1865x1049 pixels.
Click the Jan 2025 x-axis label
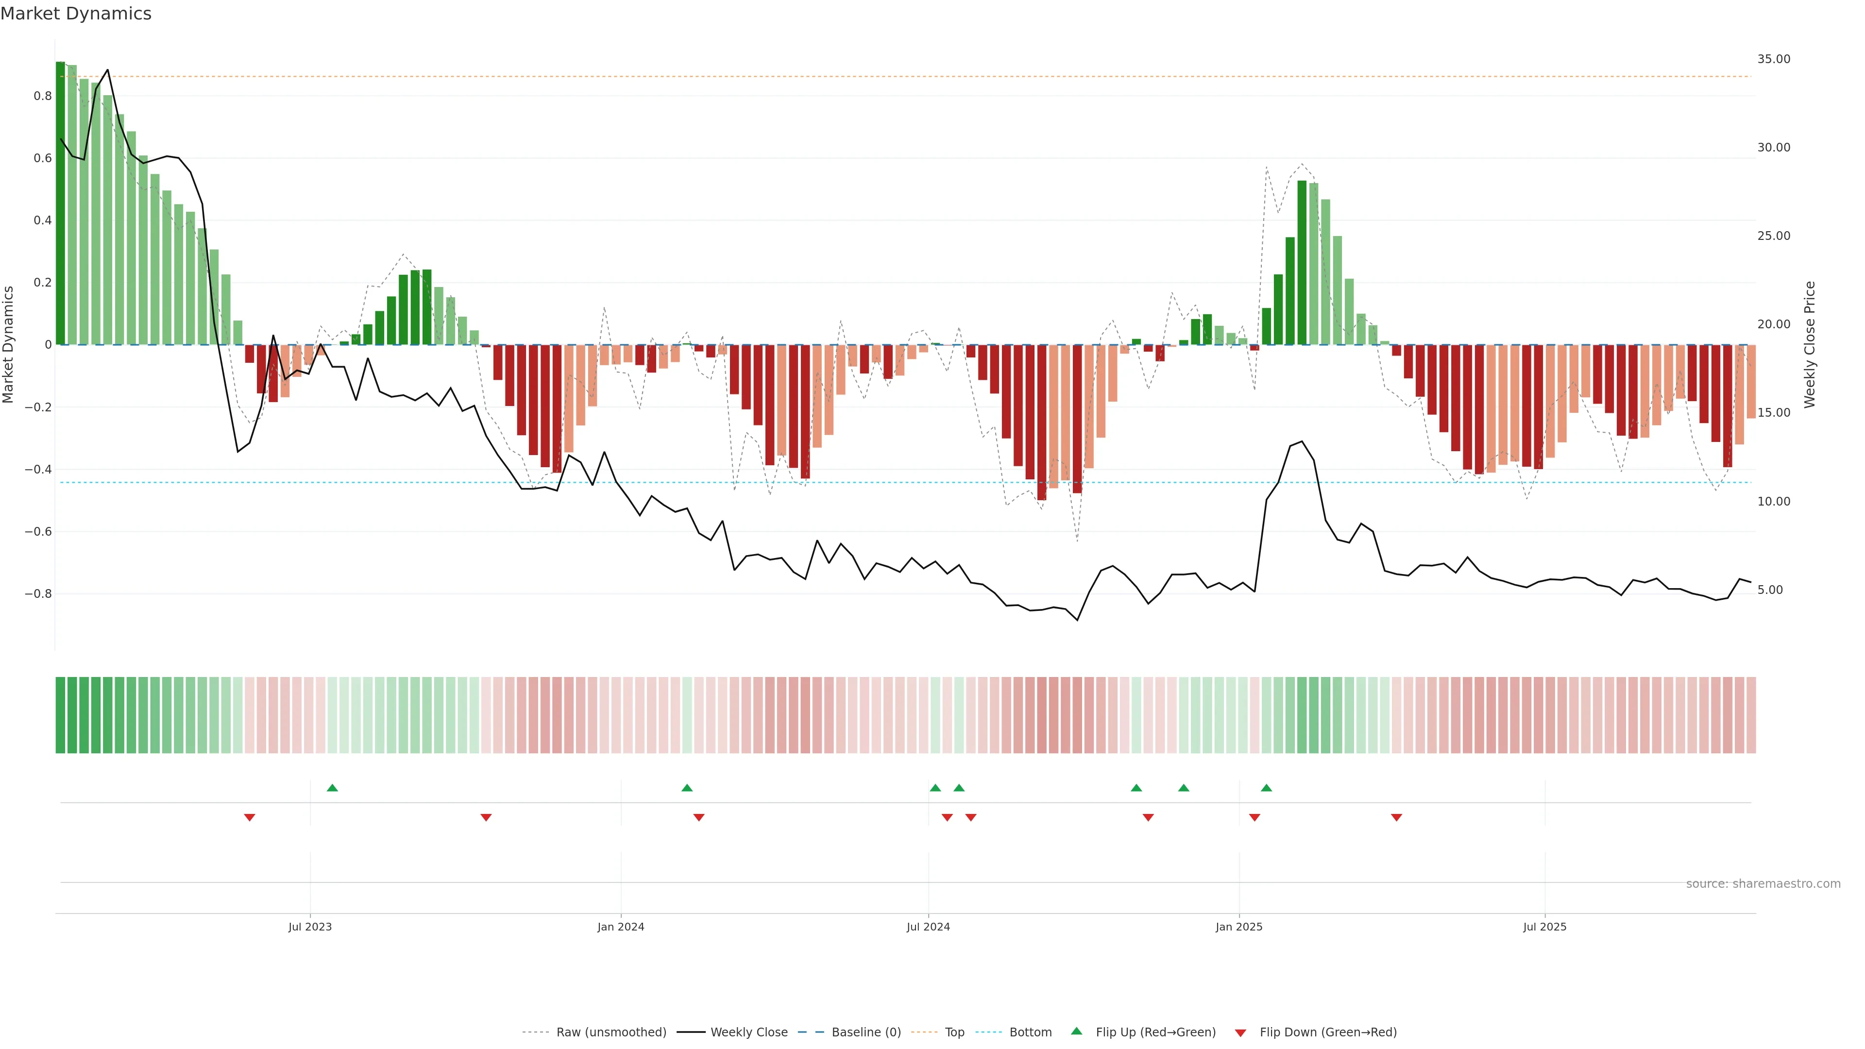click(x=1239, y=927)
